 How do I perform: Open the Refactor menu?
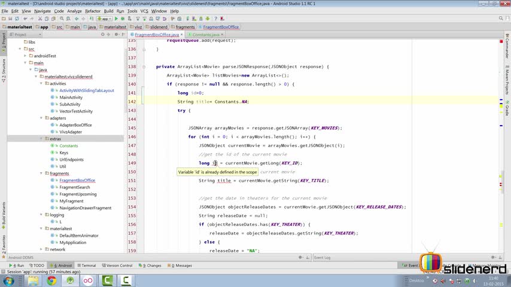point(93,11)
